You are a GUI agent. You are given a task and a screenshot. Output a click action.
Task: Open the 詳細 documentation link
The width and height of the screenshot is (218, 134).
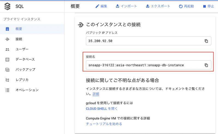pyautogui.click(x=96, y=94)
